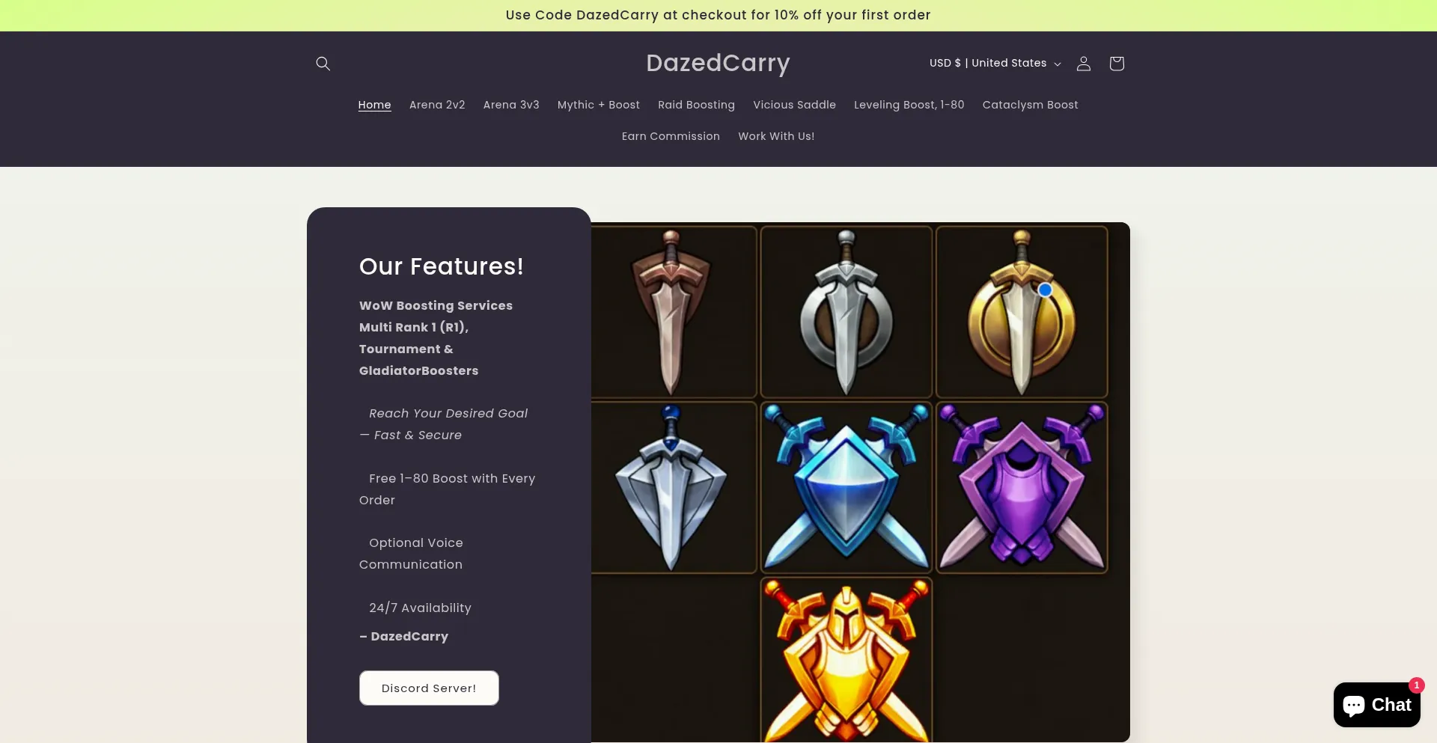This screenshot has height=743, width=1437.
Task: Open the Shopify Chat widget
Action: coord(1376,704)
